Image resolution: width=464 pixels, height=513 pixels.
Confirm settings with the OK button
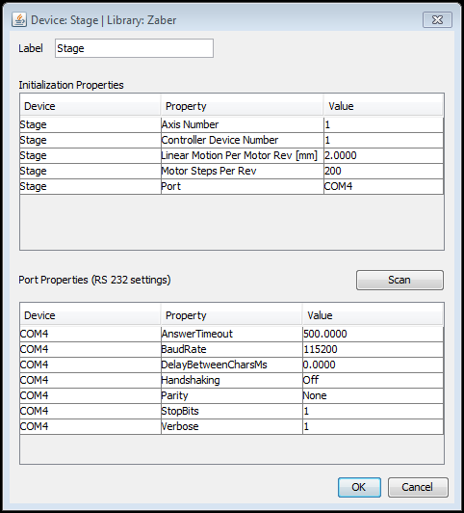point(359,487)
